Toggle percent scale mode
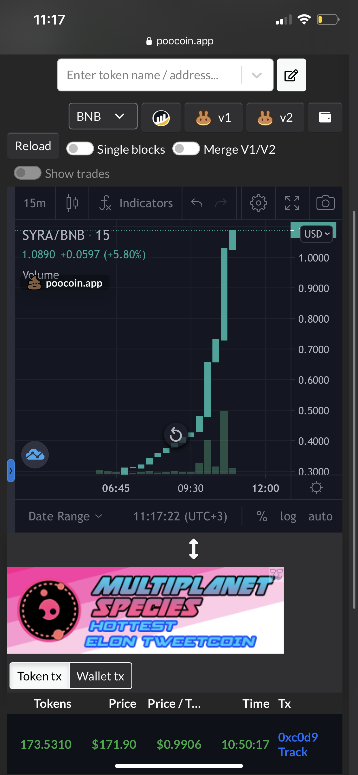Viewport: 358px width, 775px height. coord(262,516)
